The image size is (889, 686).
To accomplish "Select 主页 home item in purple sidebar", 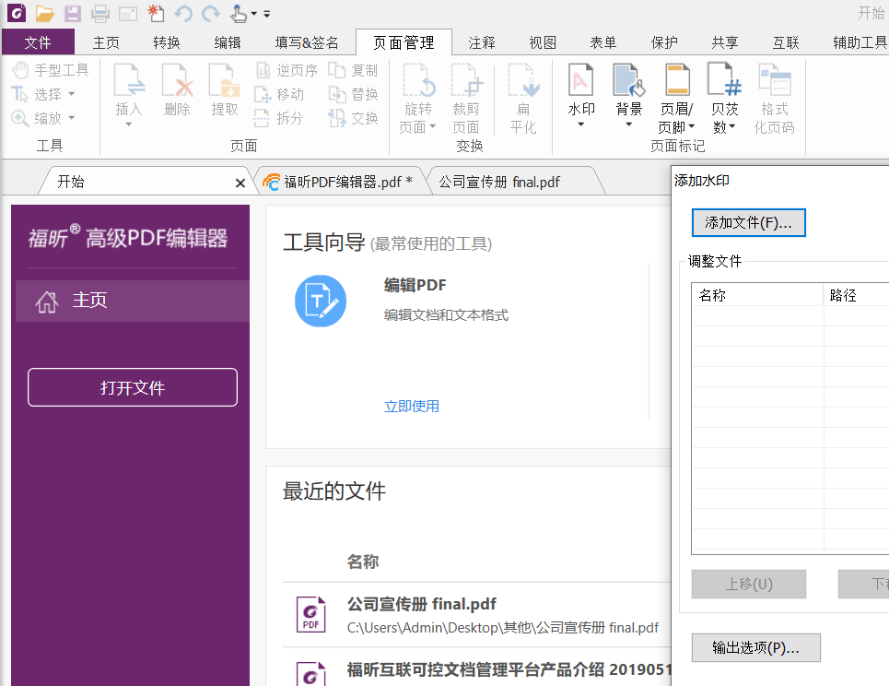I will [133, 301].
